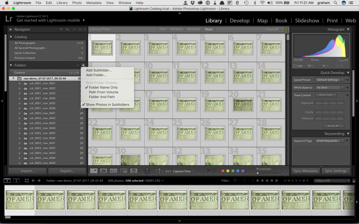The image size is (359, 224).
Task: Switch to Grid view in toolbar
Action: 94,171
